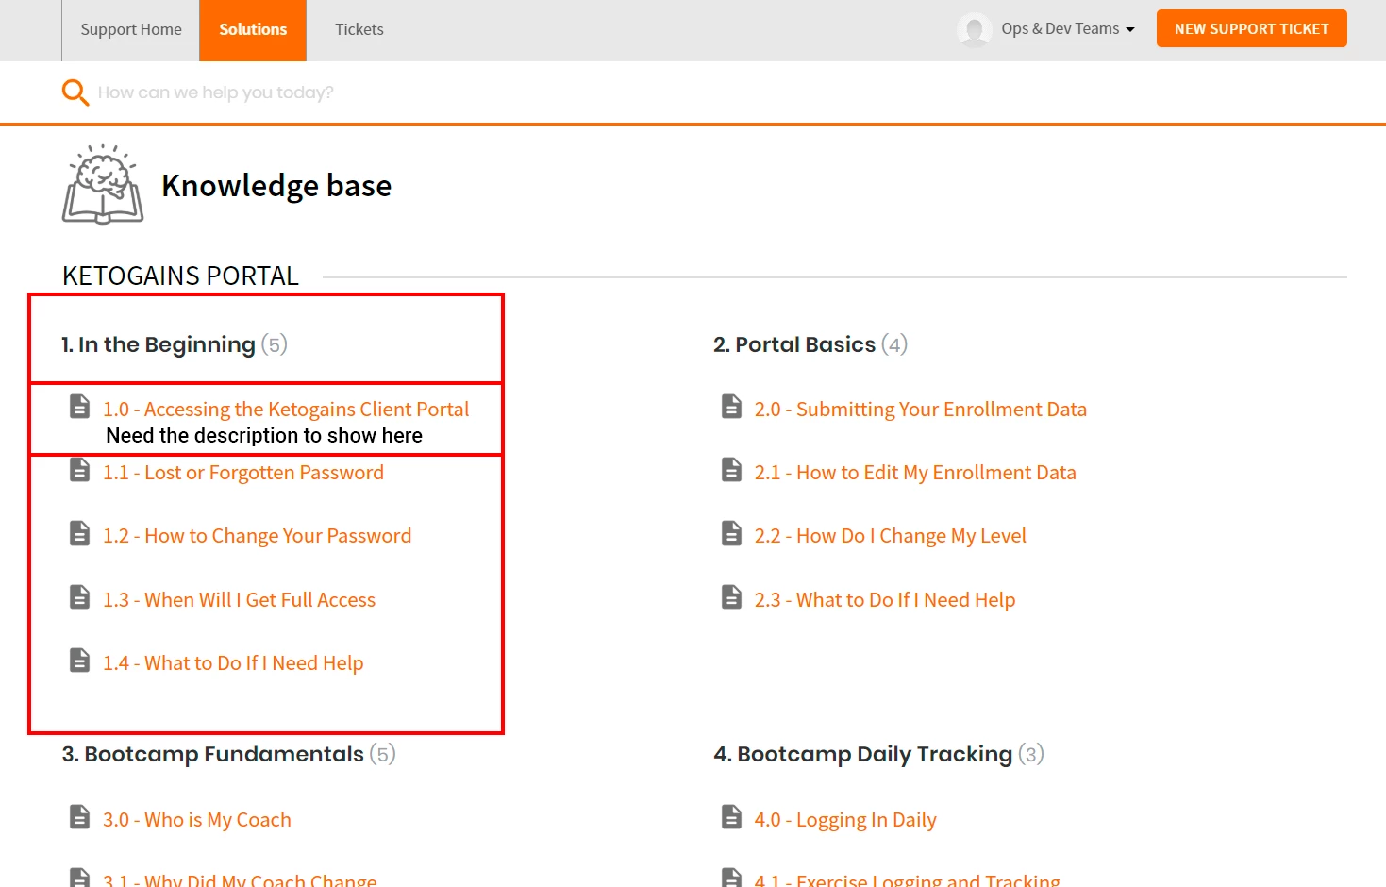Expand the Ops & Dev Teams dropdown
Screen dimensions: 1386x887
tap(1068, 29)
